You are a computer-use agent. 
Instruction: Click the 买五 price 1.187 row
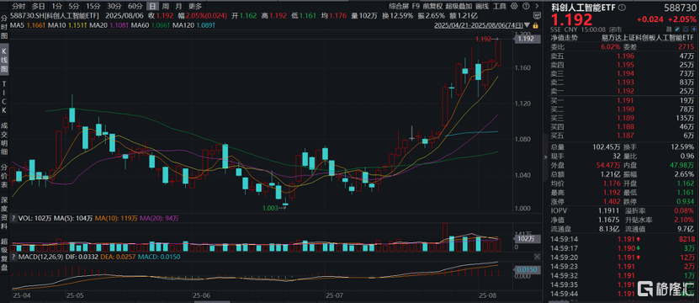[623, 136]
